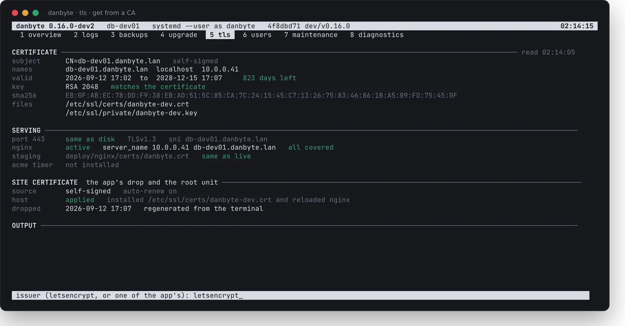Click the '823 days left' status
This screenshot has width=625, height=326.
tap(270, 78)
